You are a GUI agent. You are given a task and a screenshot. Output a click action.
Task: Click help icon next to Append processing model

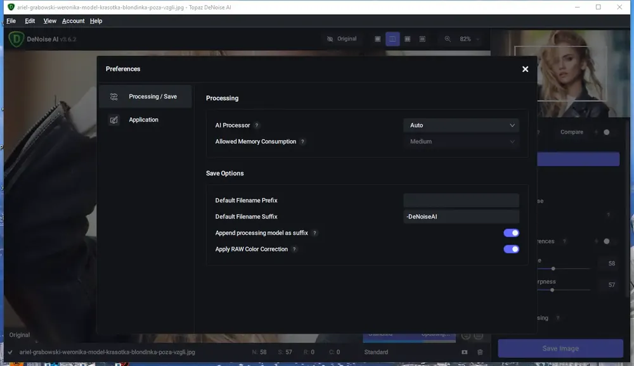pos(314,232)
